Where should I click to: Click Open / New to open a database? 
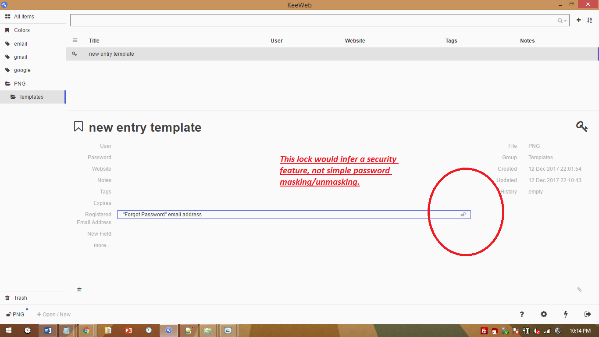tap(53, 314)
